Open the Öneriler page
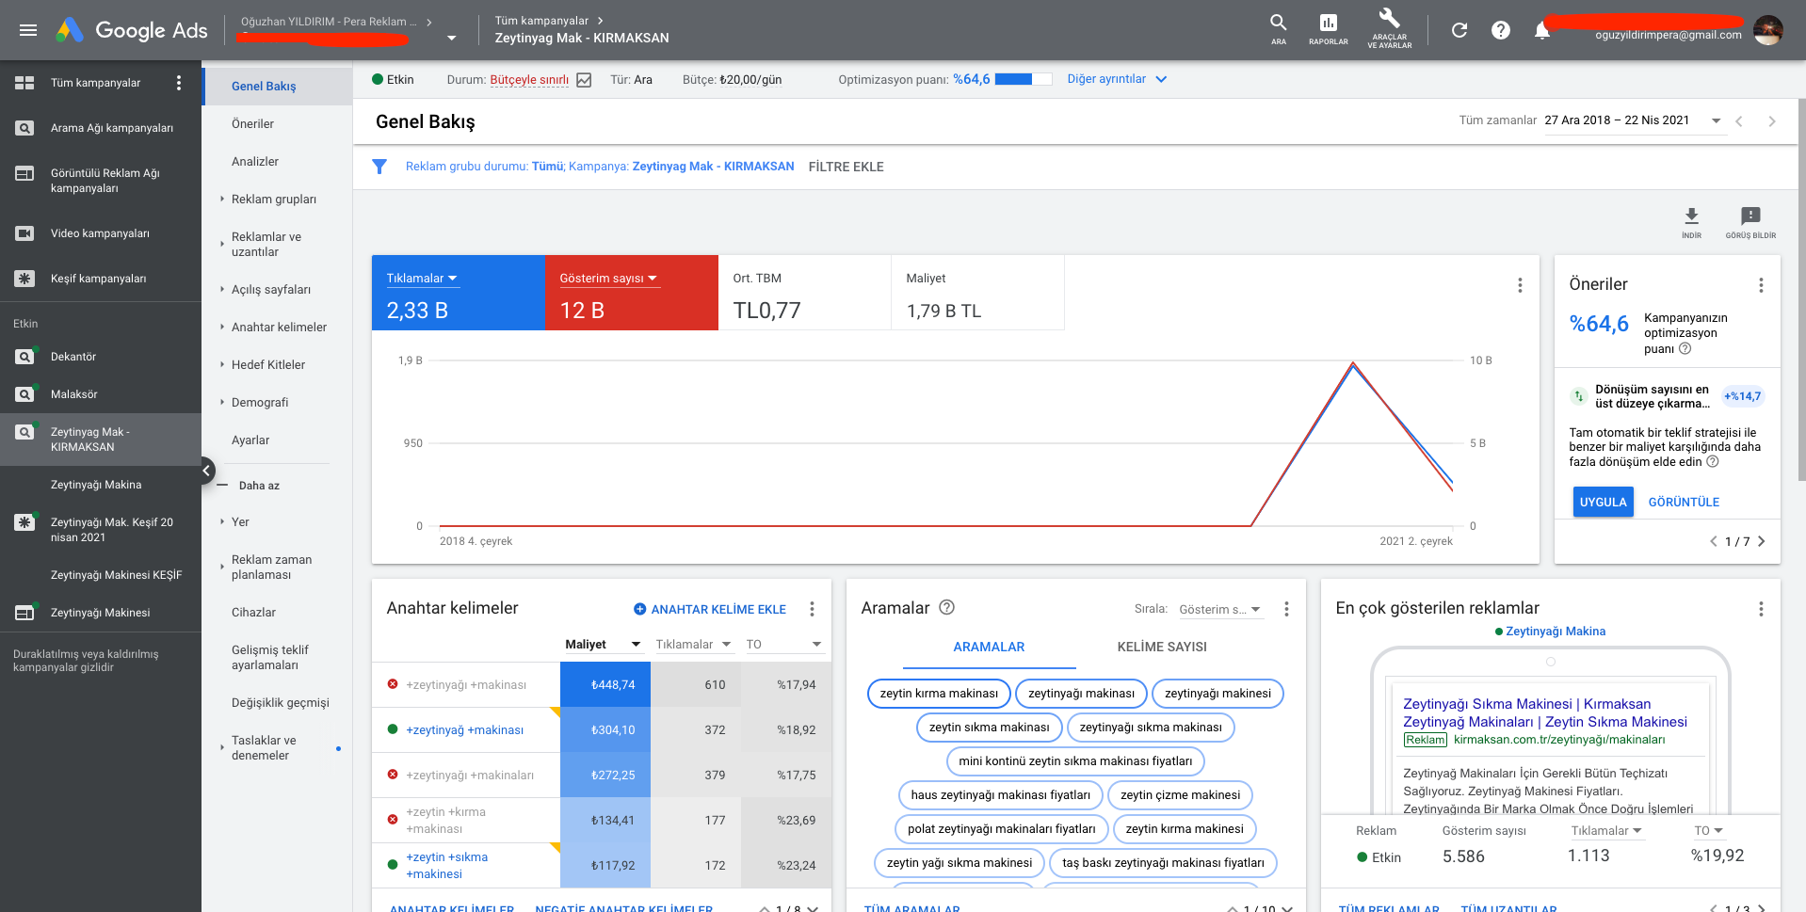The height and width of the screenshot is (912, 1806). click(x=252, y=124)
